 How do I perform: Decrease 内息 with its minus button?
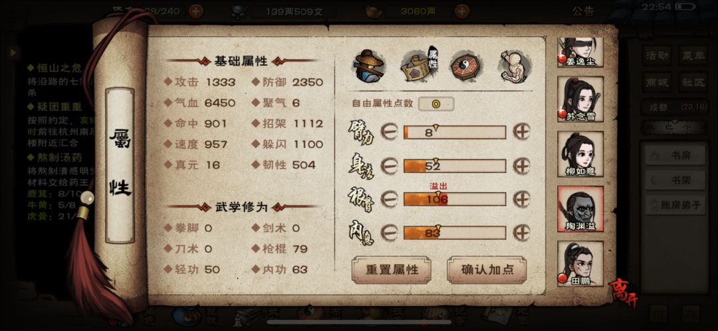(389, 233)
